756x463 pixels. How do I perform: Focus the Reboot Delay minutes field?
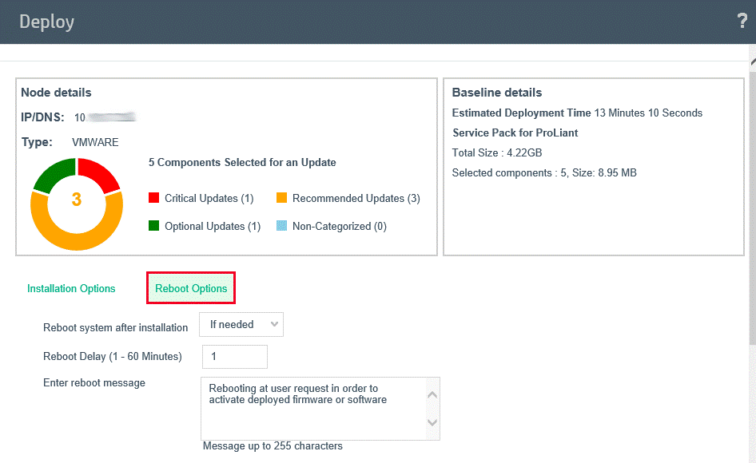[235, 357]
